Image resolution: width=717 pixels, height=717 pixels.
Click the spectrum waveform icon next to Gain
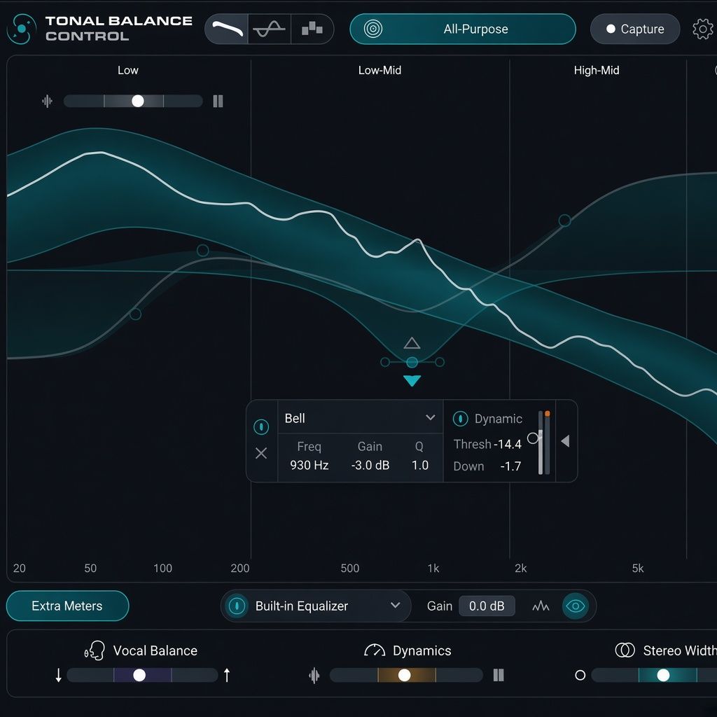541,606
